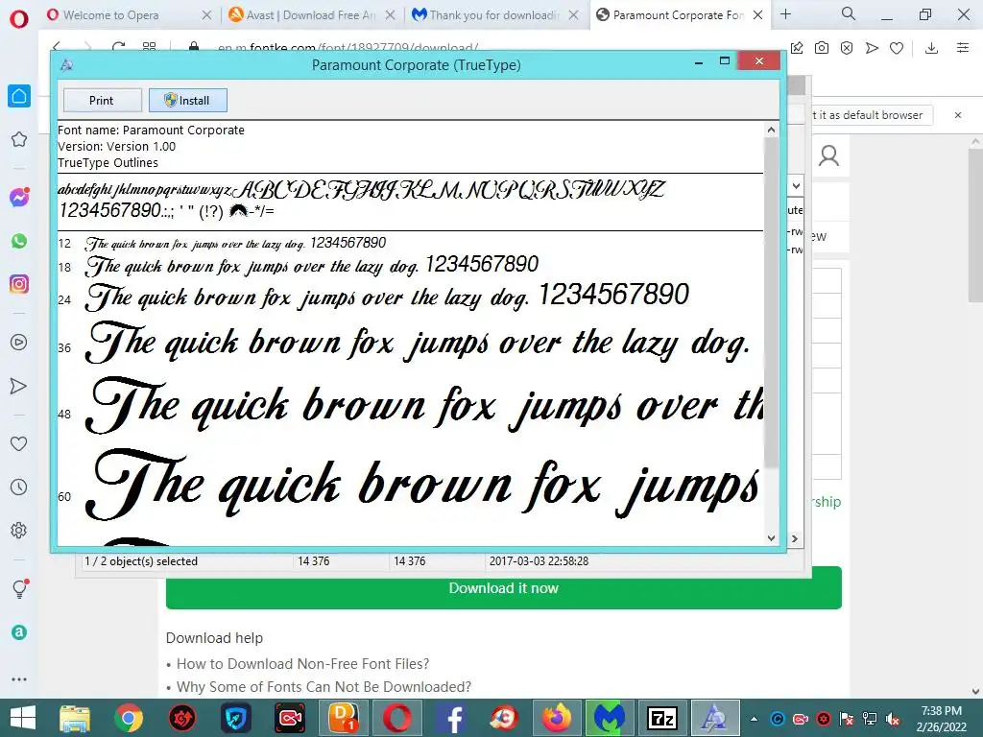Open downloads arrow icon in toolbar
Viewport: 983px width, 737px height.
click(931, 48)
